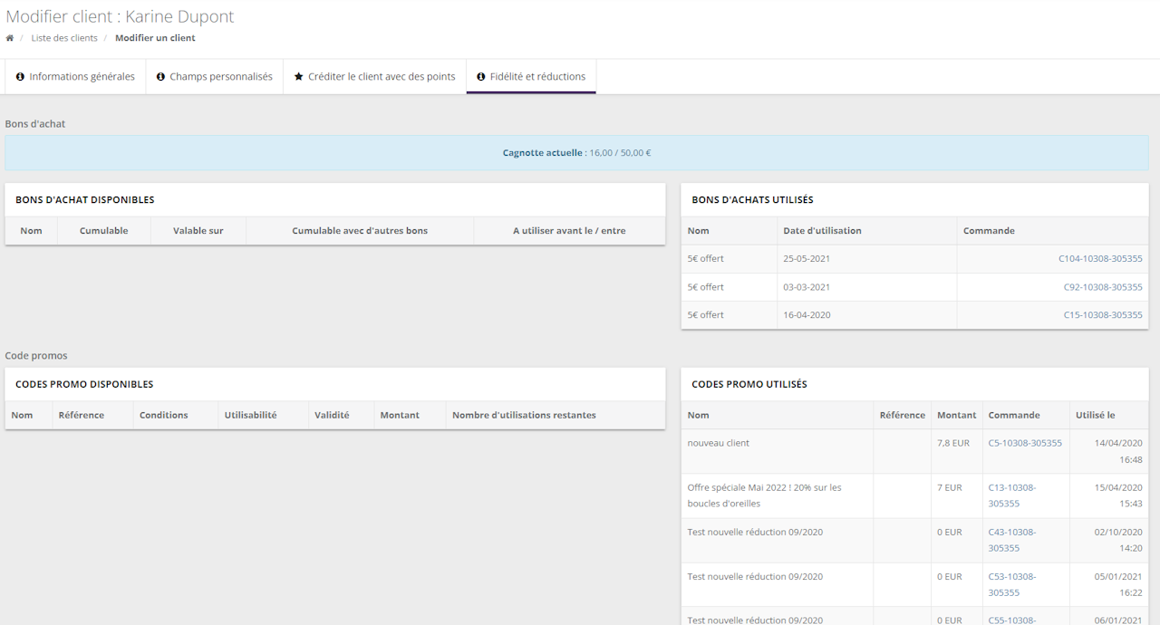1160x625 pixels.
Task: Click the star icon on Créditer tab
Action: click(x=299, y=77)
